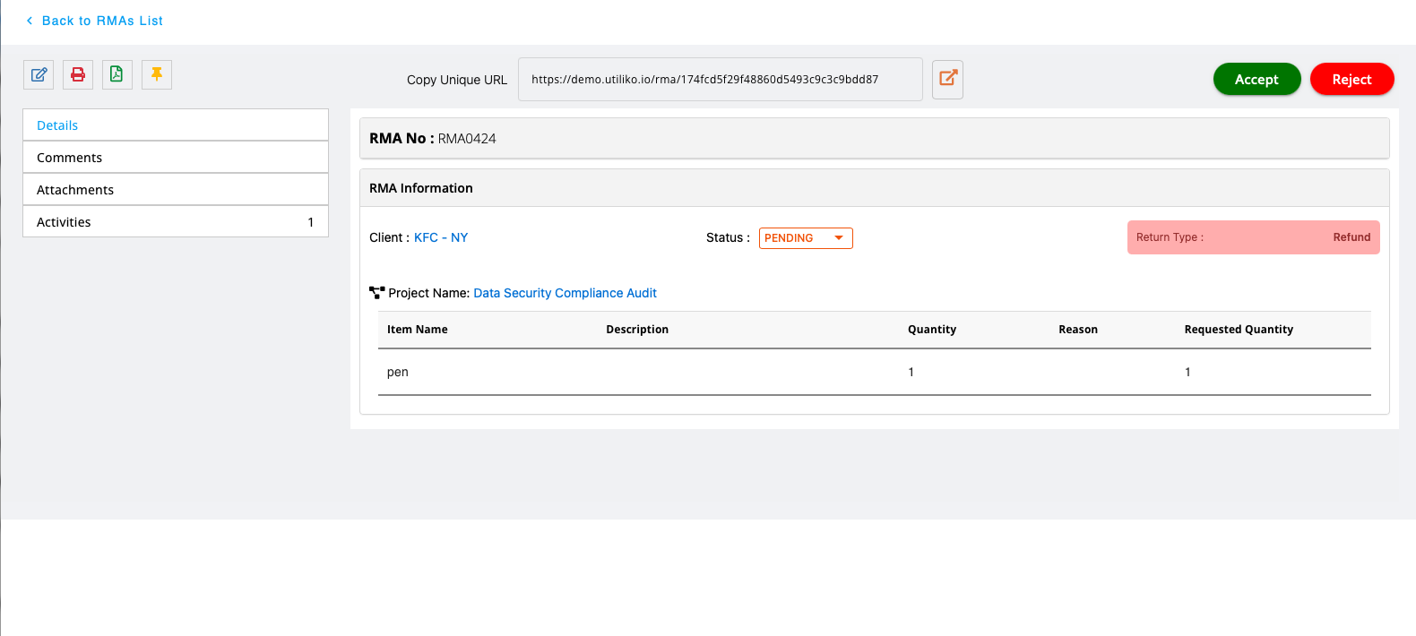This screenshot has width=1416, height=636.
Task: Click the edit RMA pencil icon
Action: point(39,75)
